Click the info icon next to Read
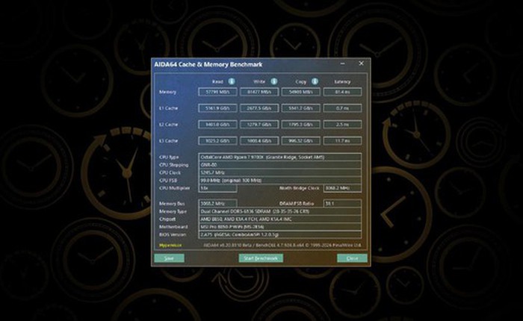 [231, 81]
